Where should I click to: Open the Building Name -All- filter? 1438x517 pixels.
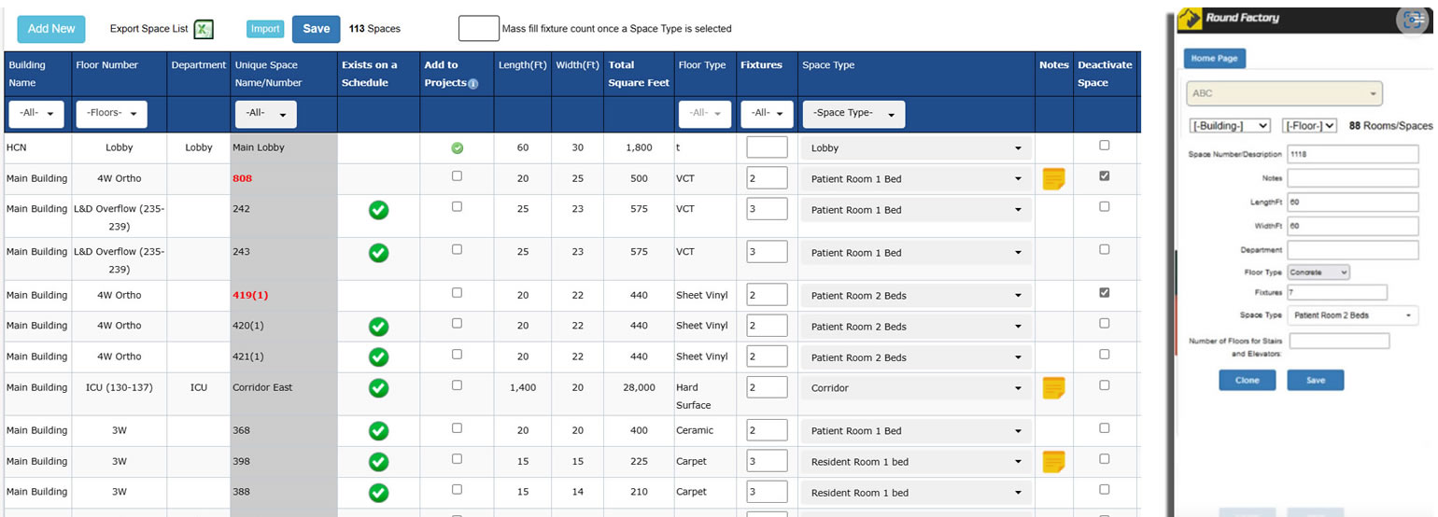(x=36, y=114)
